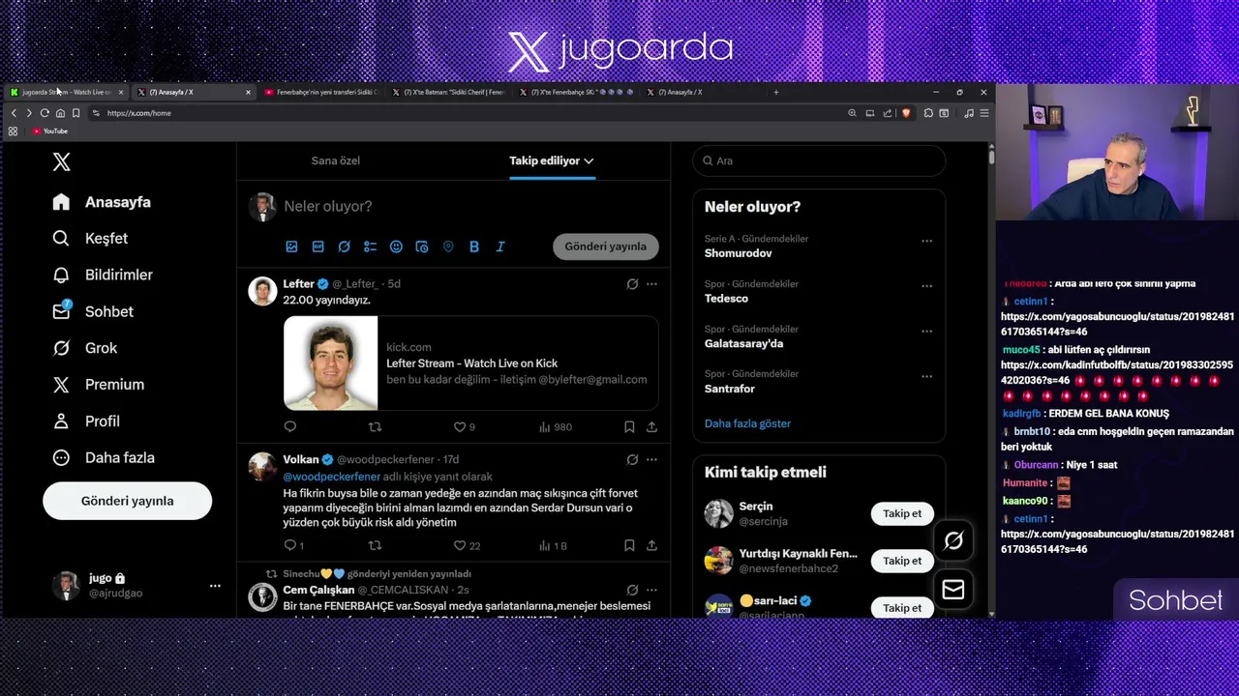Image resolution: width=1239 pixels, height=696 pixels.
Task: Apply italic formatting in composer
Action: [x=500, y=246]
